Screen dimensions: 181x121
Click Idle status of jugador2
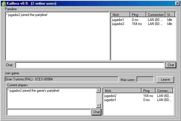(170, 24)
